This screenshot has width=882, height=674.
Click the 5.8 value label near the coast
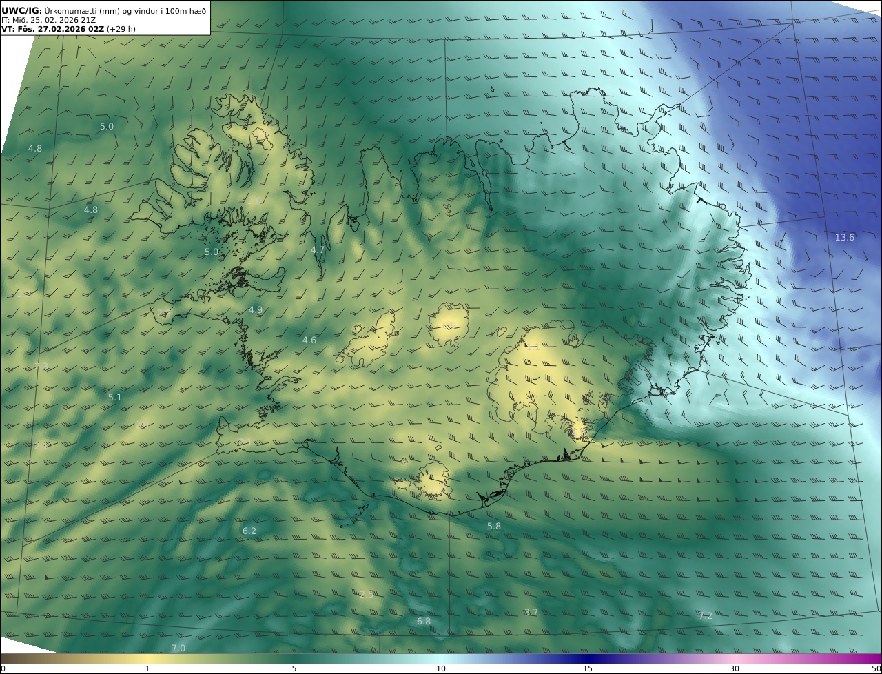point(494,526)
